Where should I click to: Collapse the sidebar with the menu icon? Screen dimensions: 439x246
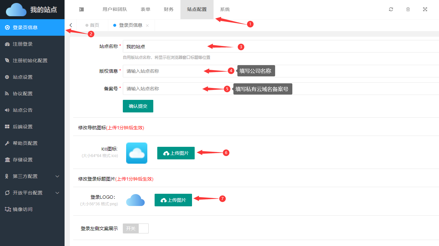point(81,10)
